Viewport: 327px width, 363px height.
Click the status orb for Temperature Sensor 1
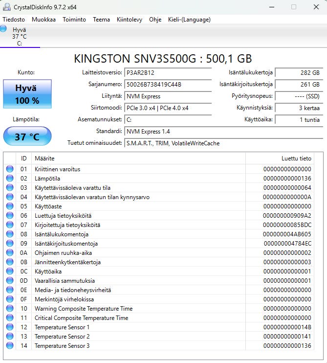pyautogui.click(x=10, y=327)
